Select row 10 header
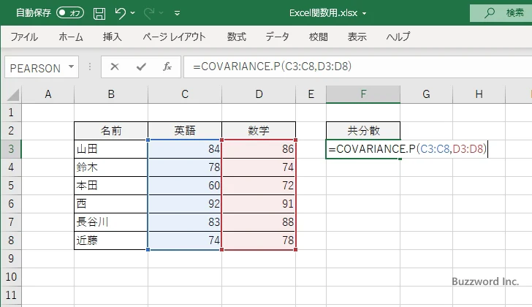 click(x=11, y=277)
